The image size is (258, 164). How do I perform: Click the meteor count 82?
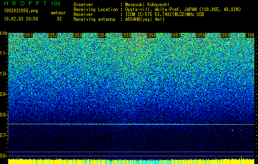point(59,19)
